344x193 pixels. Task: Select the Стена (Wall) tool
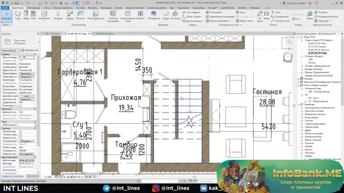[x=18, y=16]
